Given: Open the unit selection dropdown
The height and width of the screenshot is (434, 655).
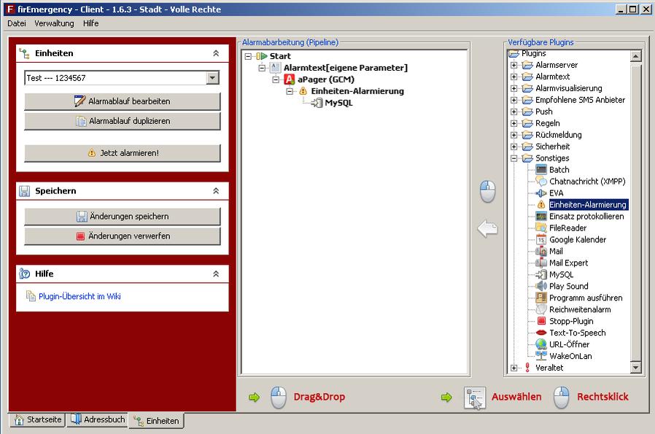Looking at the screenshot, I should [x=212, y=78].
